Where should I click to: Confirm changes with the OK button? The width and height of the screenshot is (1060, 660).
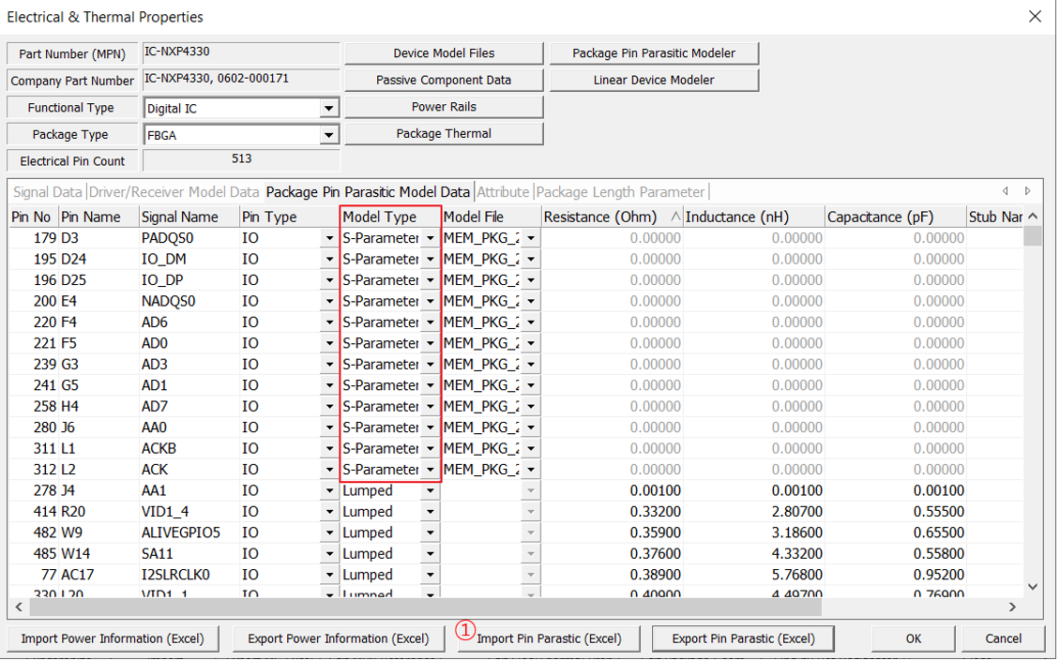913,638
